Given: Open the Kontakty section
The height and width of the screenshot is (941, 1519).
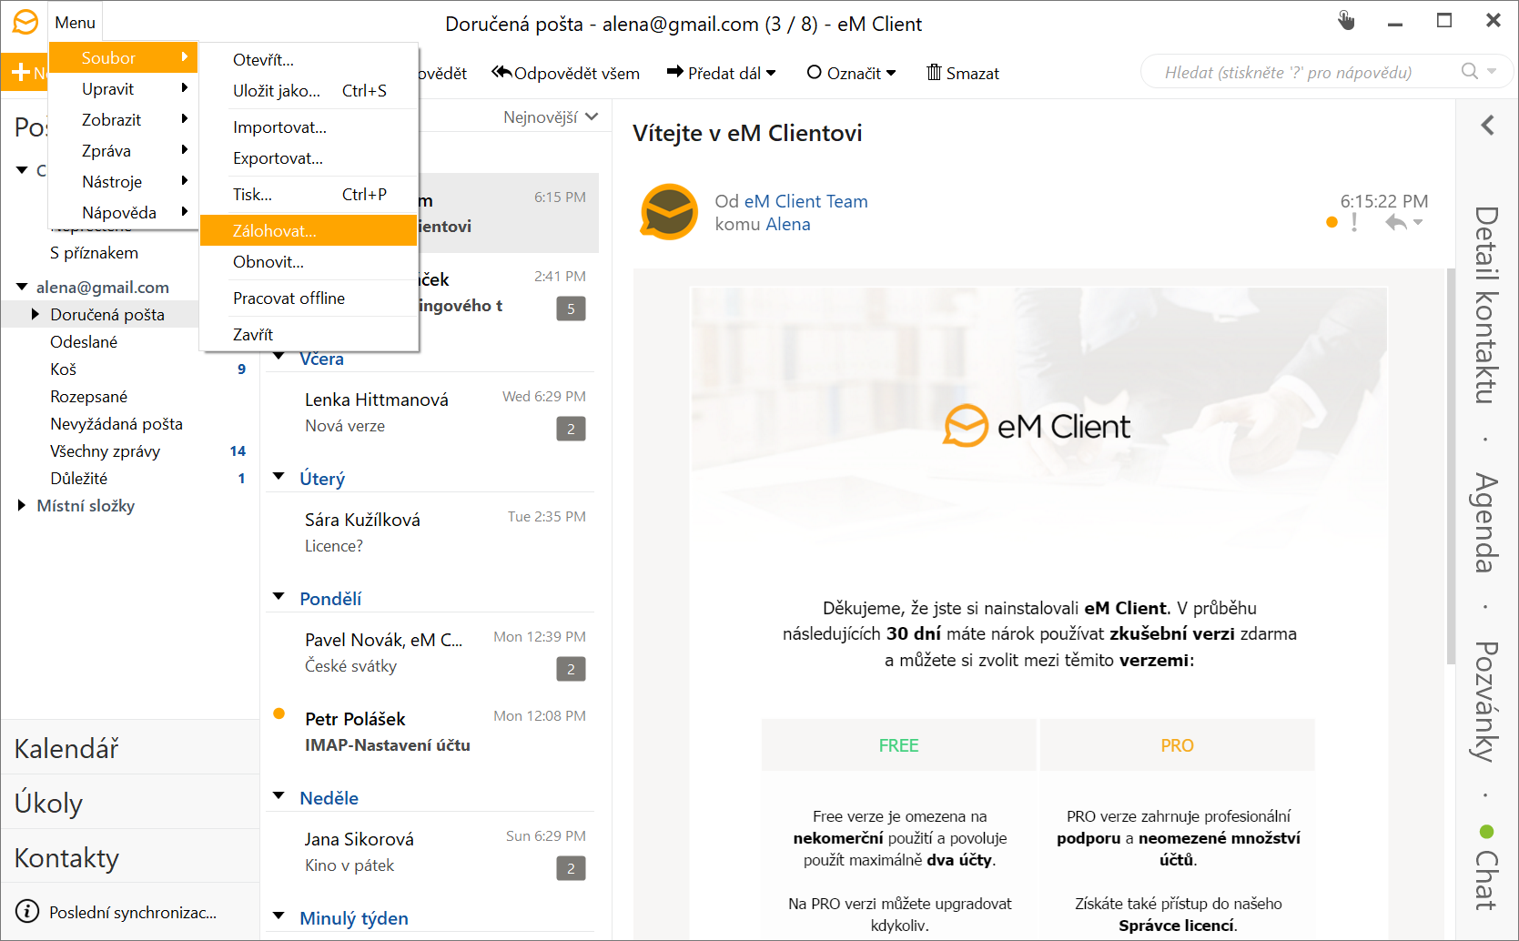Looking at the screenshot, I should [x=130, y=856].
